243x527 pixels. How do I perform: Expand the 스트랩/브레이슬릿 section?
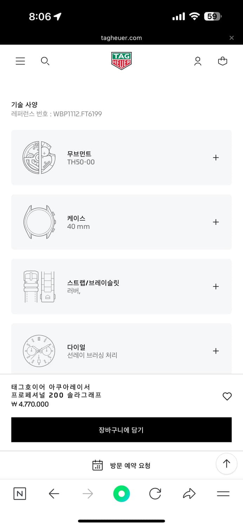point(216,287)
